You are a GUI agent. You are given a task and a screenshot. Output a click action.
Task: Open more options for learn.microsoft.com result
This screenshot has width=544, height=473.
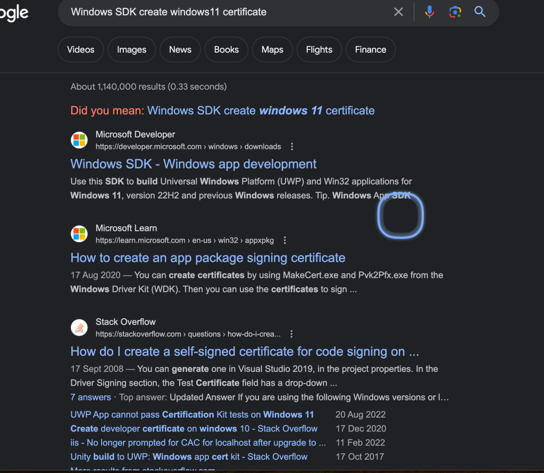click(x=285, y=240)
